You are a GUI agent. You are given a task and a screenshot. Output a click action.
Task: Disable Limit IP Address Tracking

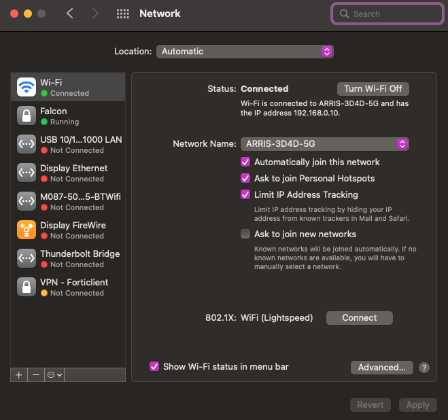[x=245, y=194]
